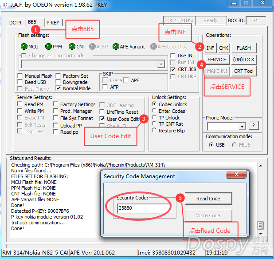Enable Write PM checkbox

tap(20, 111)
